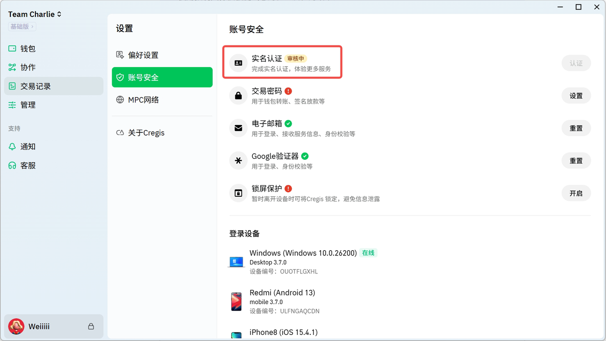Click the notification bell icon
The width and height of the screenshot is (606, 341).
[12, 147]
